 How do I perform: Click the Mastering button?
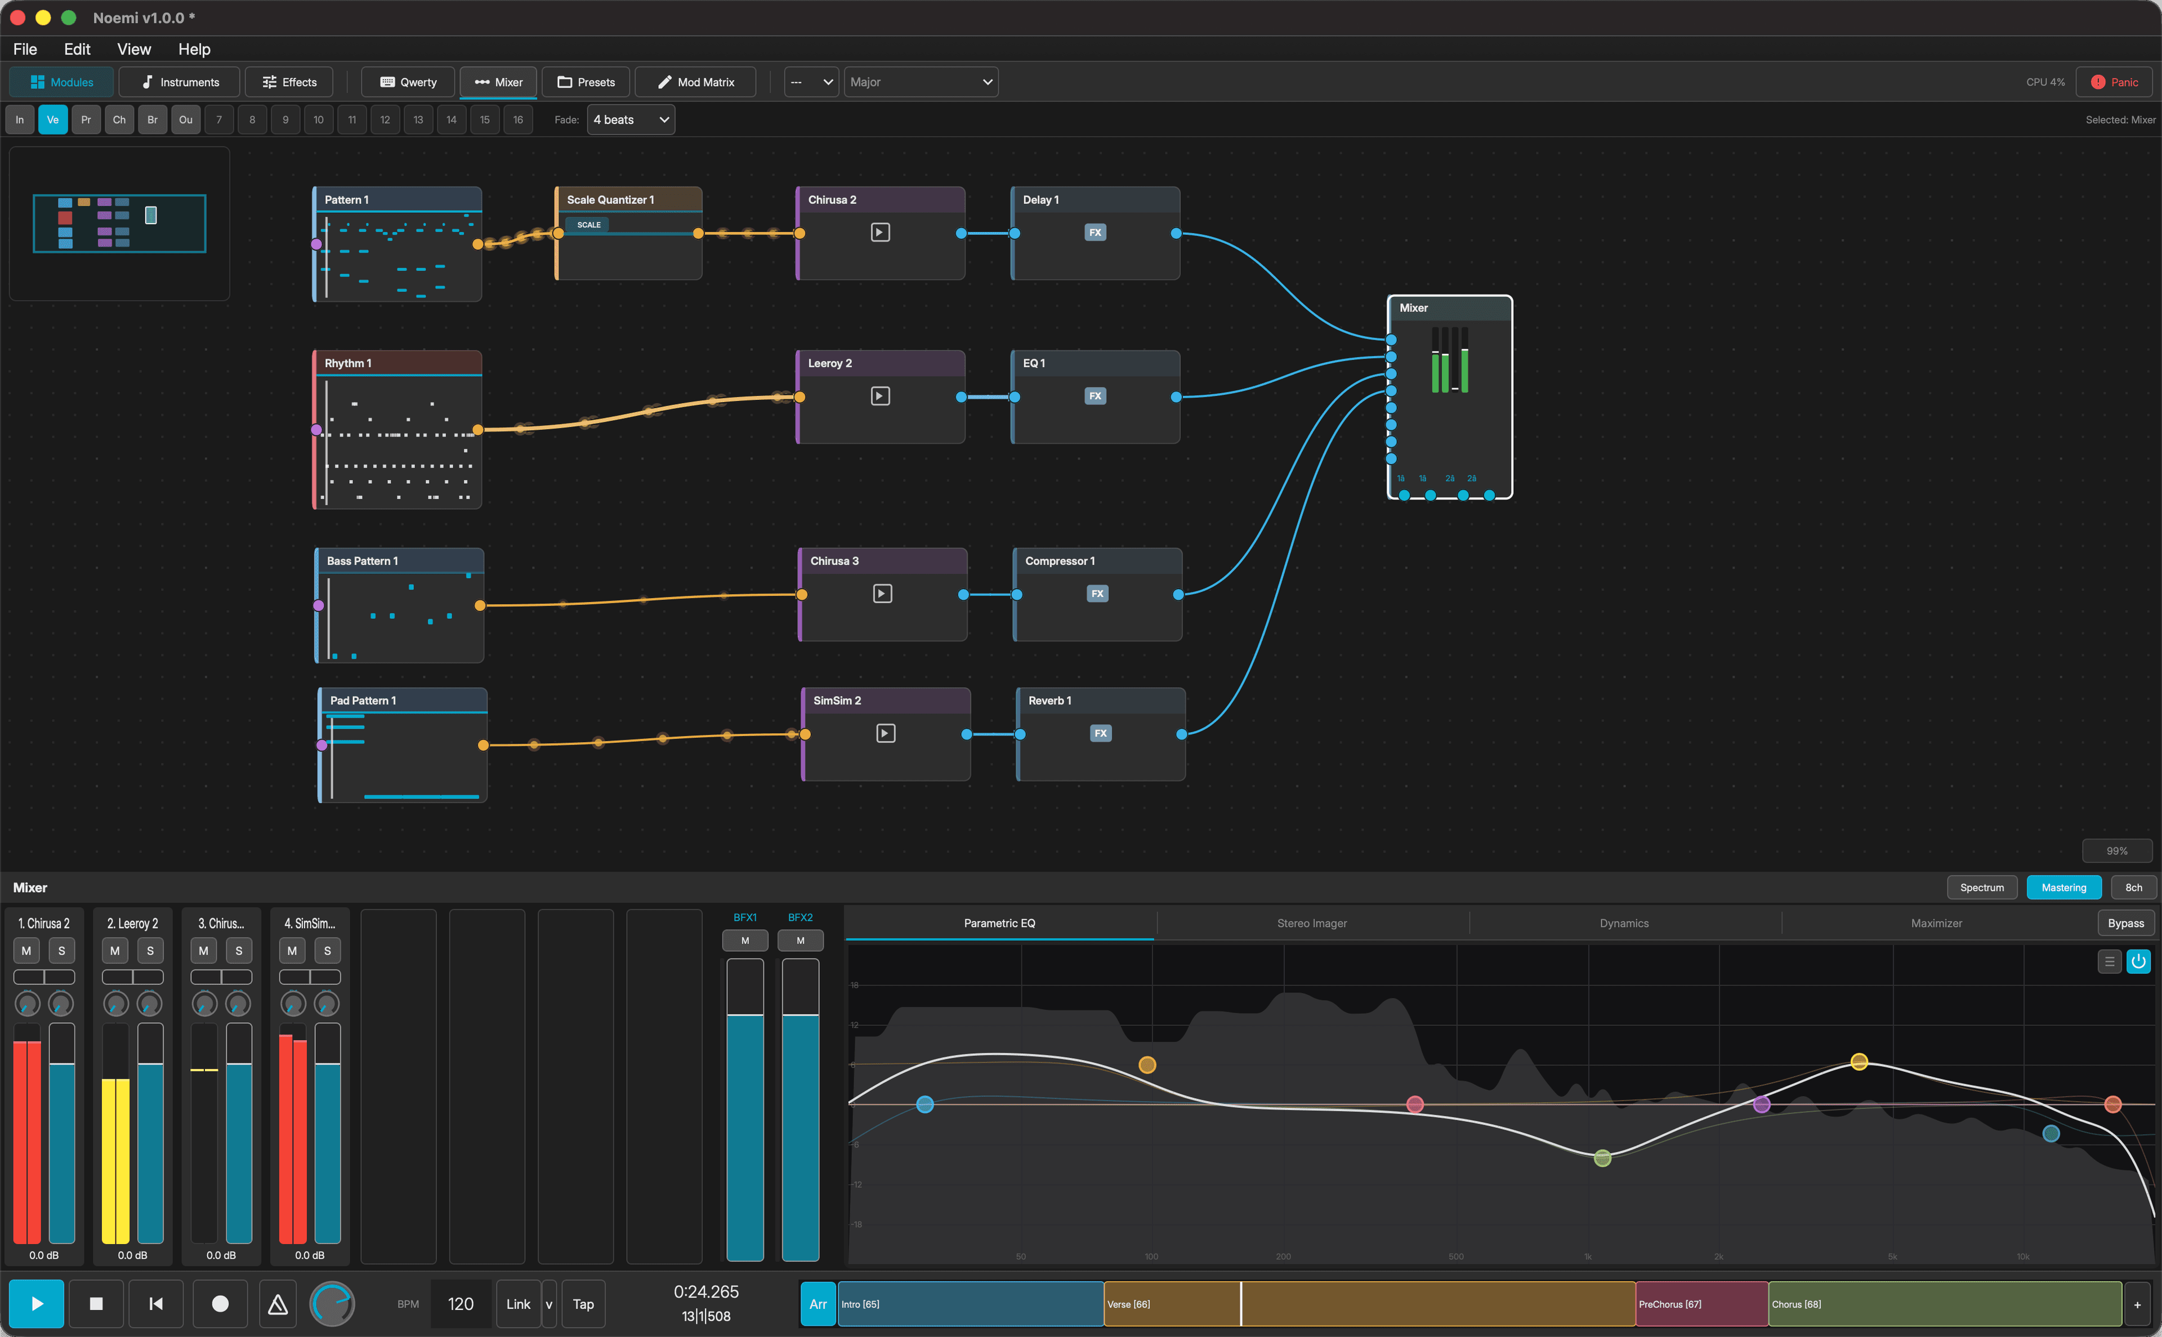(x=2063, y=887)
